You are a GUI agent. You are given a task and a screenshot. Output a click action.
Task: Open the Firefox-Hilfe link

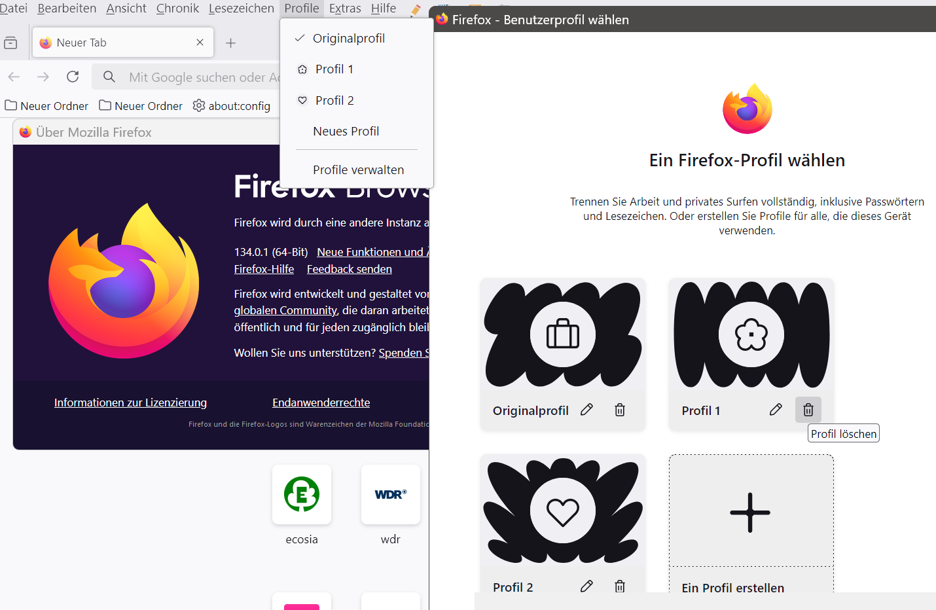click(x=264, y=269)
